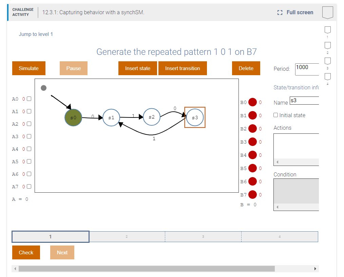Toggle the A3 input checkbox
Image resolution: width=344 pixels, height=277 pixels.
point(29,136)
